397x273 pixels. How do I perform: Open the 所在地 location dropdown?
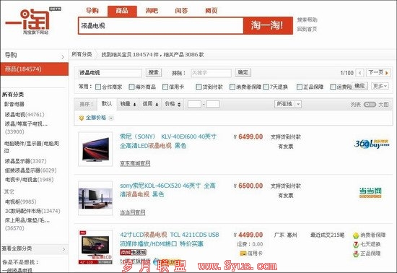pyautogui.click(x=288, y=104)
